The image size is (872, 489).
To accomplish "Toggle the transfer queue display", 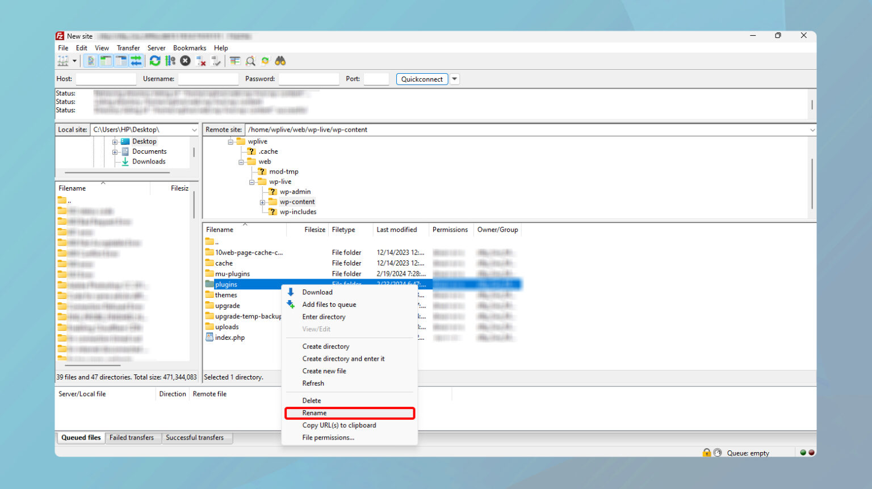I will (x=136, y=61).
